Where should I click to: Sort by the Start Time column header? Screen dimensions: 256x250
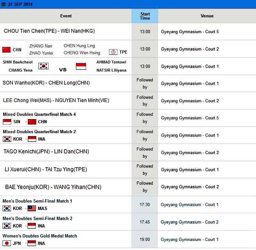tap(145, 16)
